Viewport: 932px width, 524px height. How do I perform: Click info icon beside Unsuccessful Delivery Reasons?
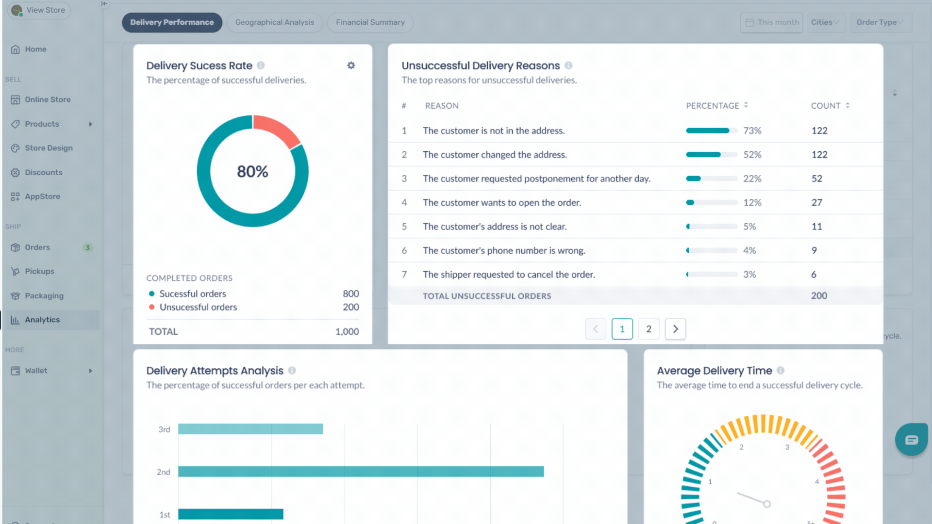[x=568, y=65]
